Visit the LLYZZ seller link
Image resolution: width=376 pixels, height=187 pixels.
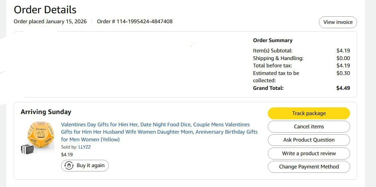pos(84,147)
